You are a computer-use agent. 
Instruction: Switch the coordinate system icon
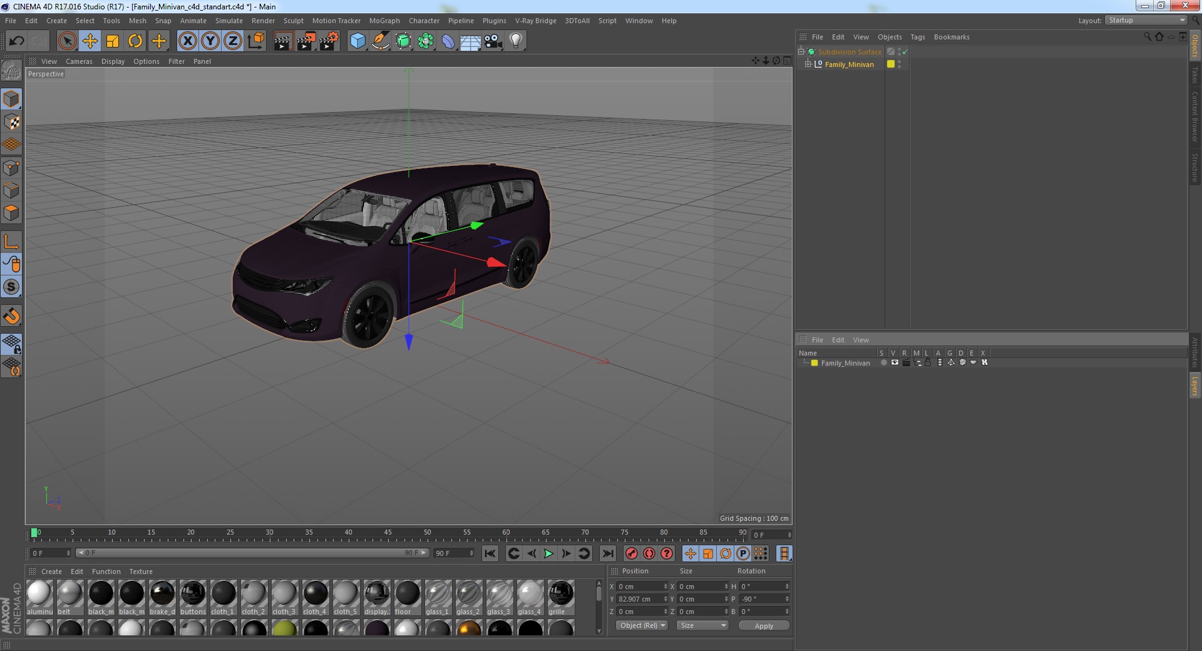tap(256, 41)
